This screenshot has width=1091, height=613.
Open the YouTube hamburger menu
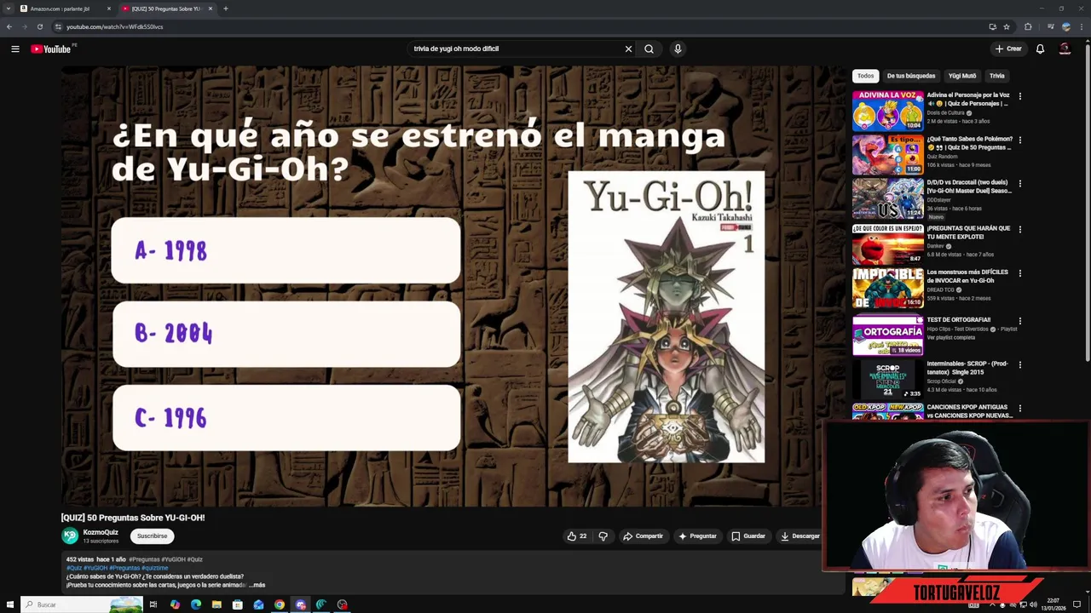click(14, 49)
